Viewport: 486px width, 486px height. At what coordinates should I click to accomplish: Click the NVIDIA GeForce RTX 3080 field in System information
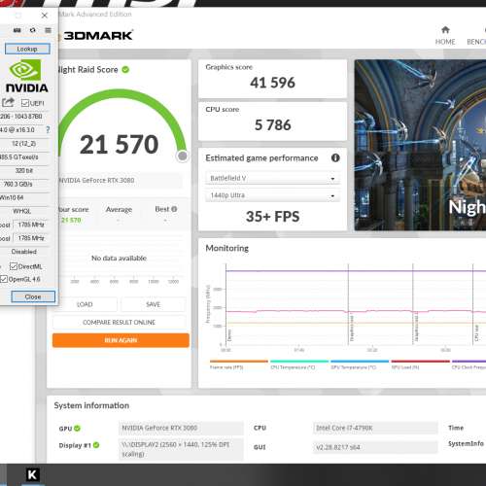(x=181, y=428)
